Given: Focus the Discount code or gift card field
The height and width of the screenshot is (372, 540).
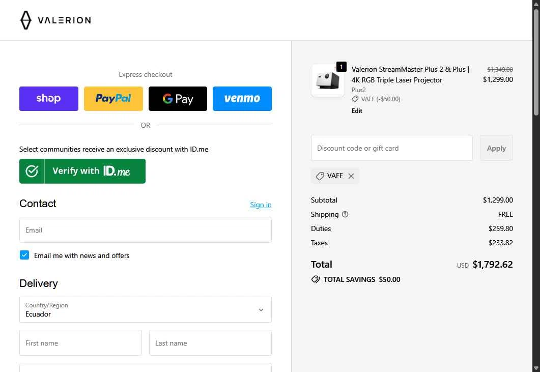Looking at the screenshot, I should (x=392, y=148).
